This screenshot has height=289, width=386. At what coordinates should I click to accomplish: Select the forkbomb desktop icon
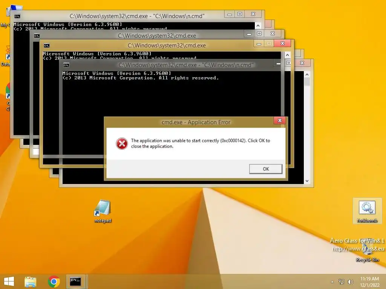367,211
